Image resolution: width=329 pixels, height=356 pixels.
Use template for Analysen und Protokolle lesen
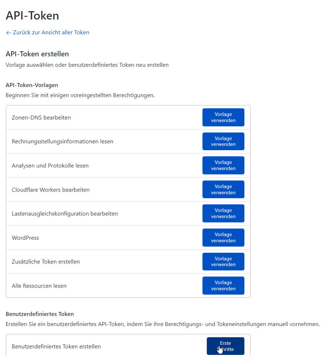tap(223, 165)
